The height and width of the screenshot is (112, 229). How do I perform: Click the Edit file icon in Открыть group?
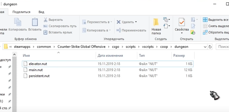pos(193,26)
